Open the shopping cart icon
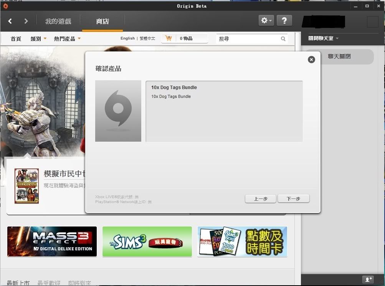 pos(168,38)
